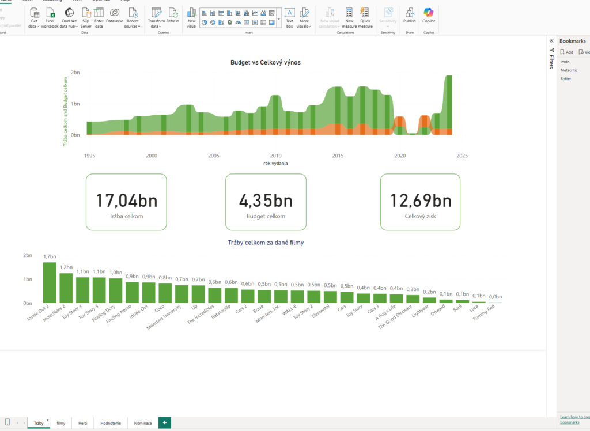Viewport: 590px width, 431px height.
Task: Select the Ratatouille bar
Action: (x=231, y=296)
